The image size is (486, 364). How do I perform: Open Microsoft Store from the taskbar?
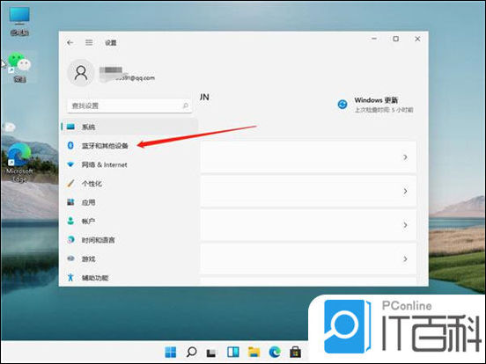tap(295, 352)
